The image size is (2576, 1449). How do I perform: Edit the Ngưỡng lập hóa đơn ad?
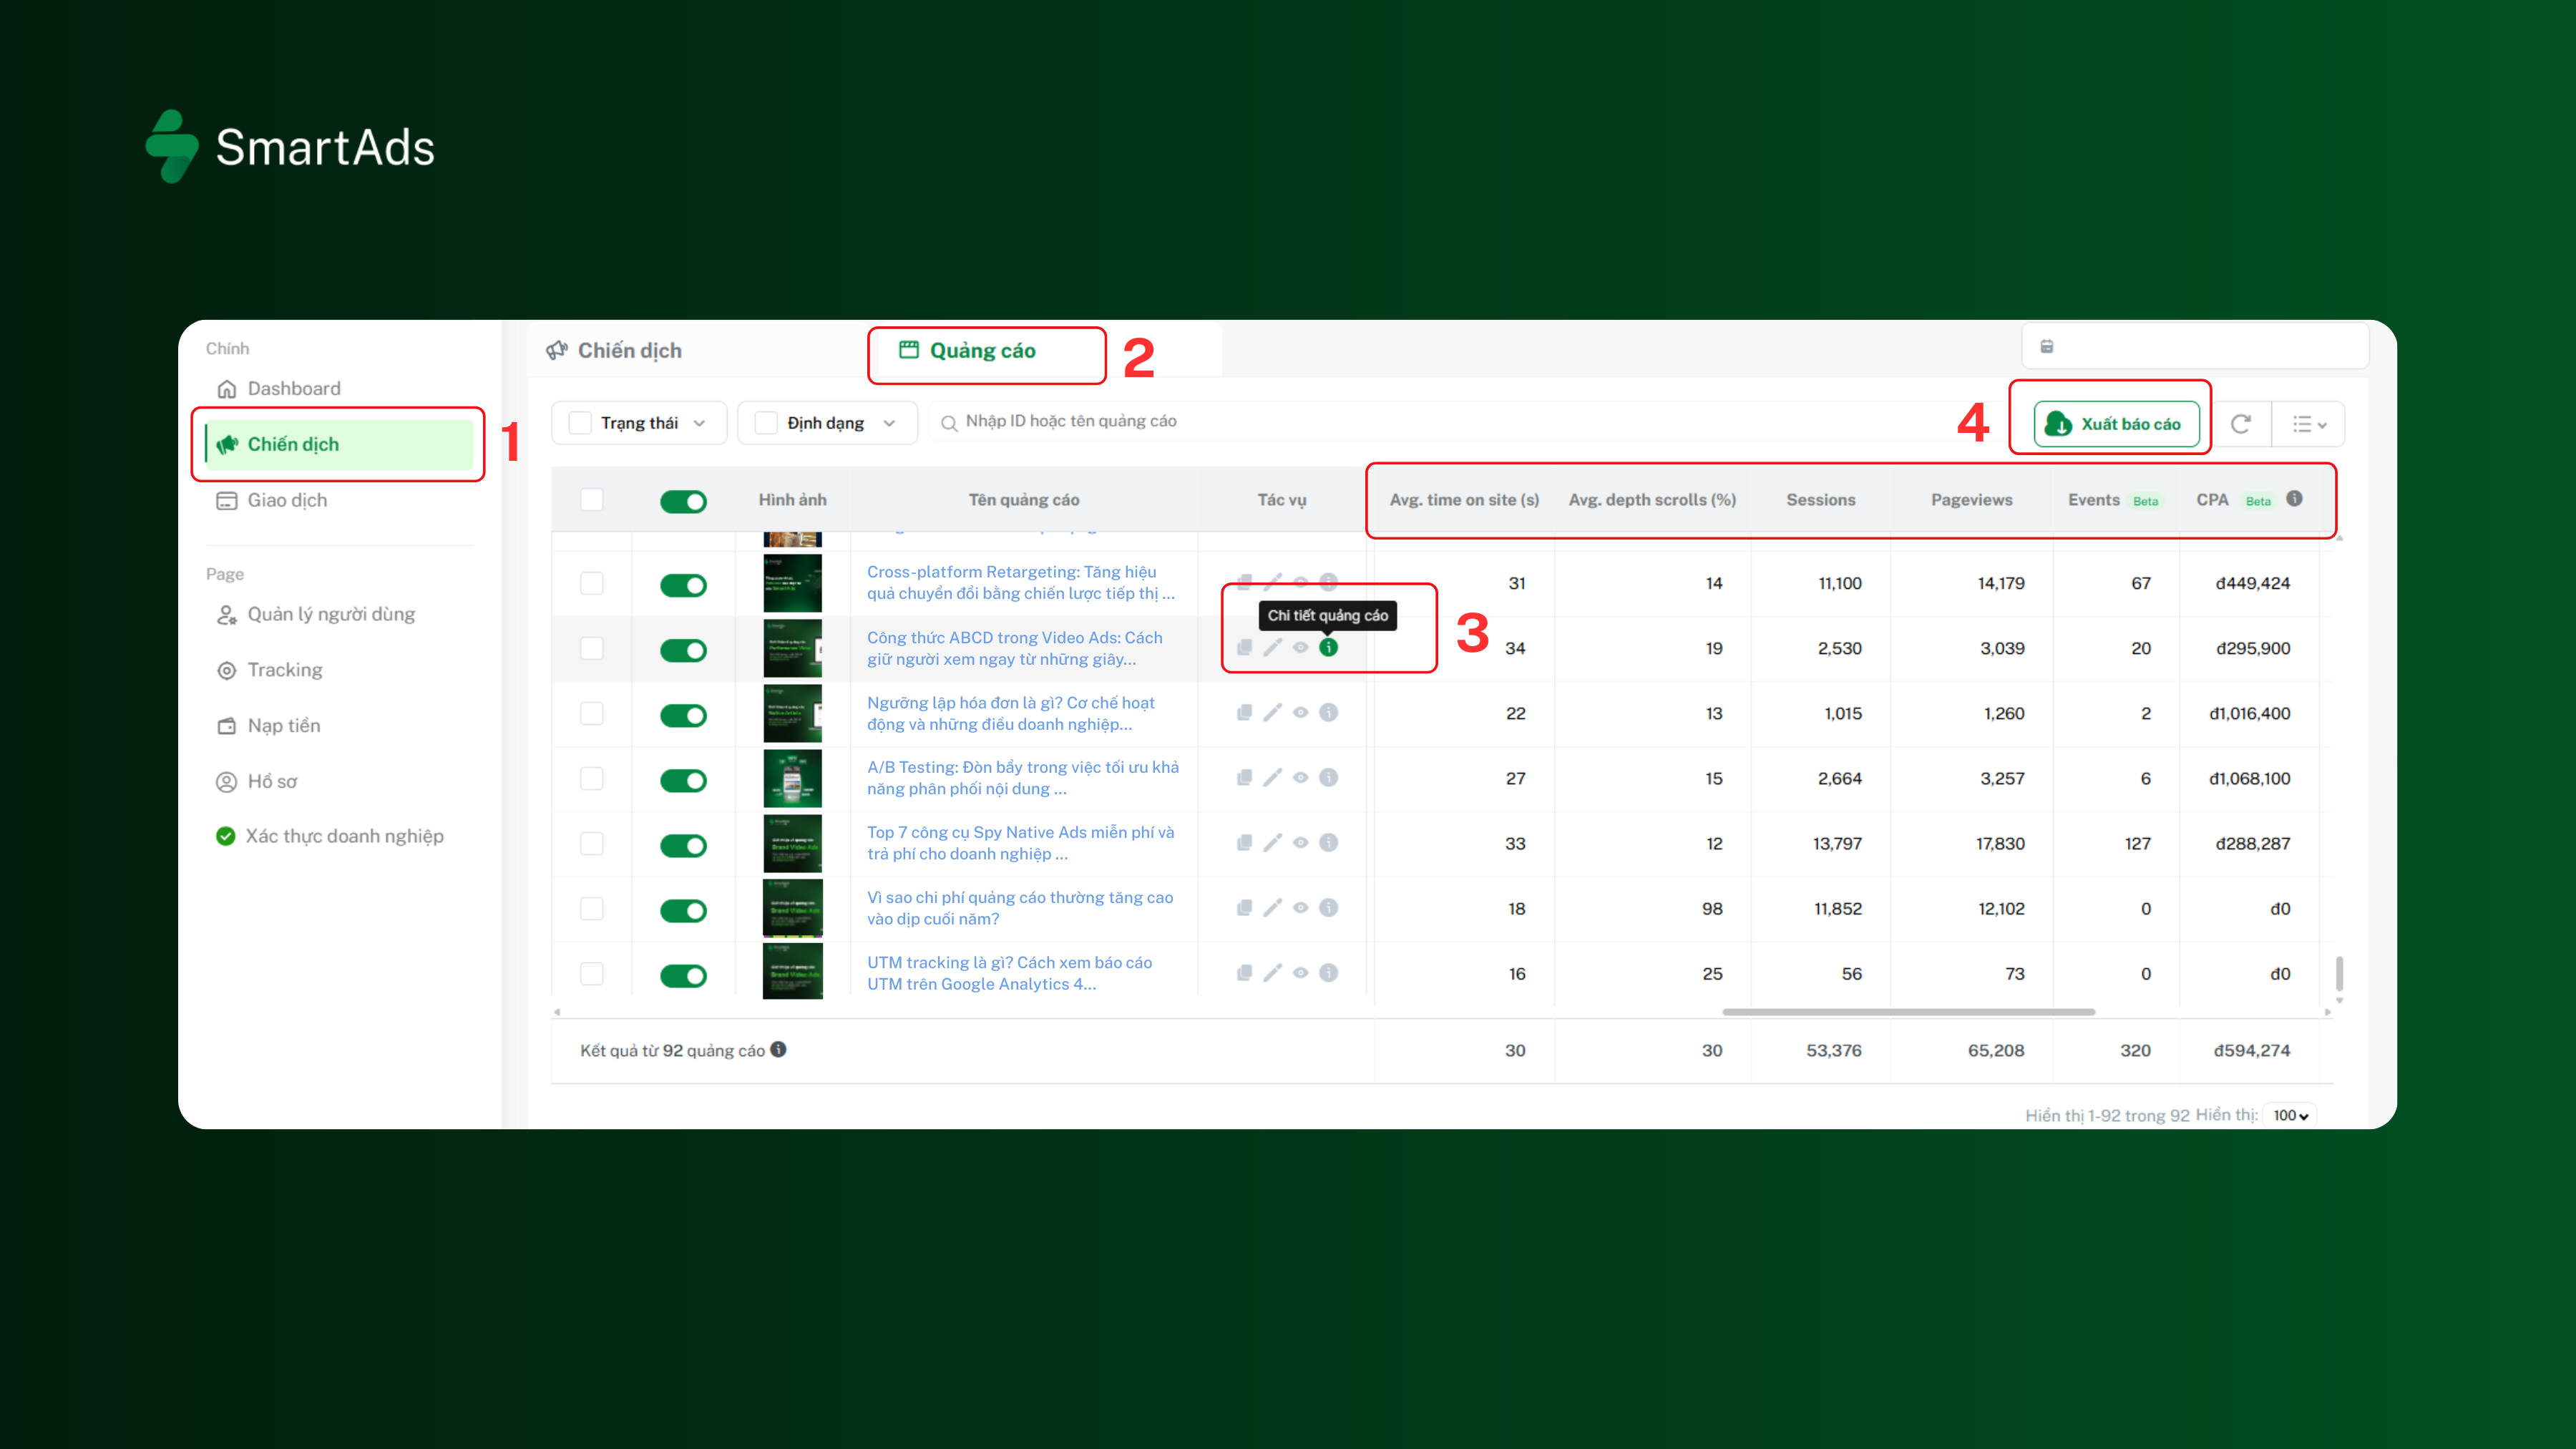coord(1272,713)
